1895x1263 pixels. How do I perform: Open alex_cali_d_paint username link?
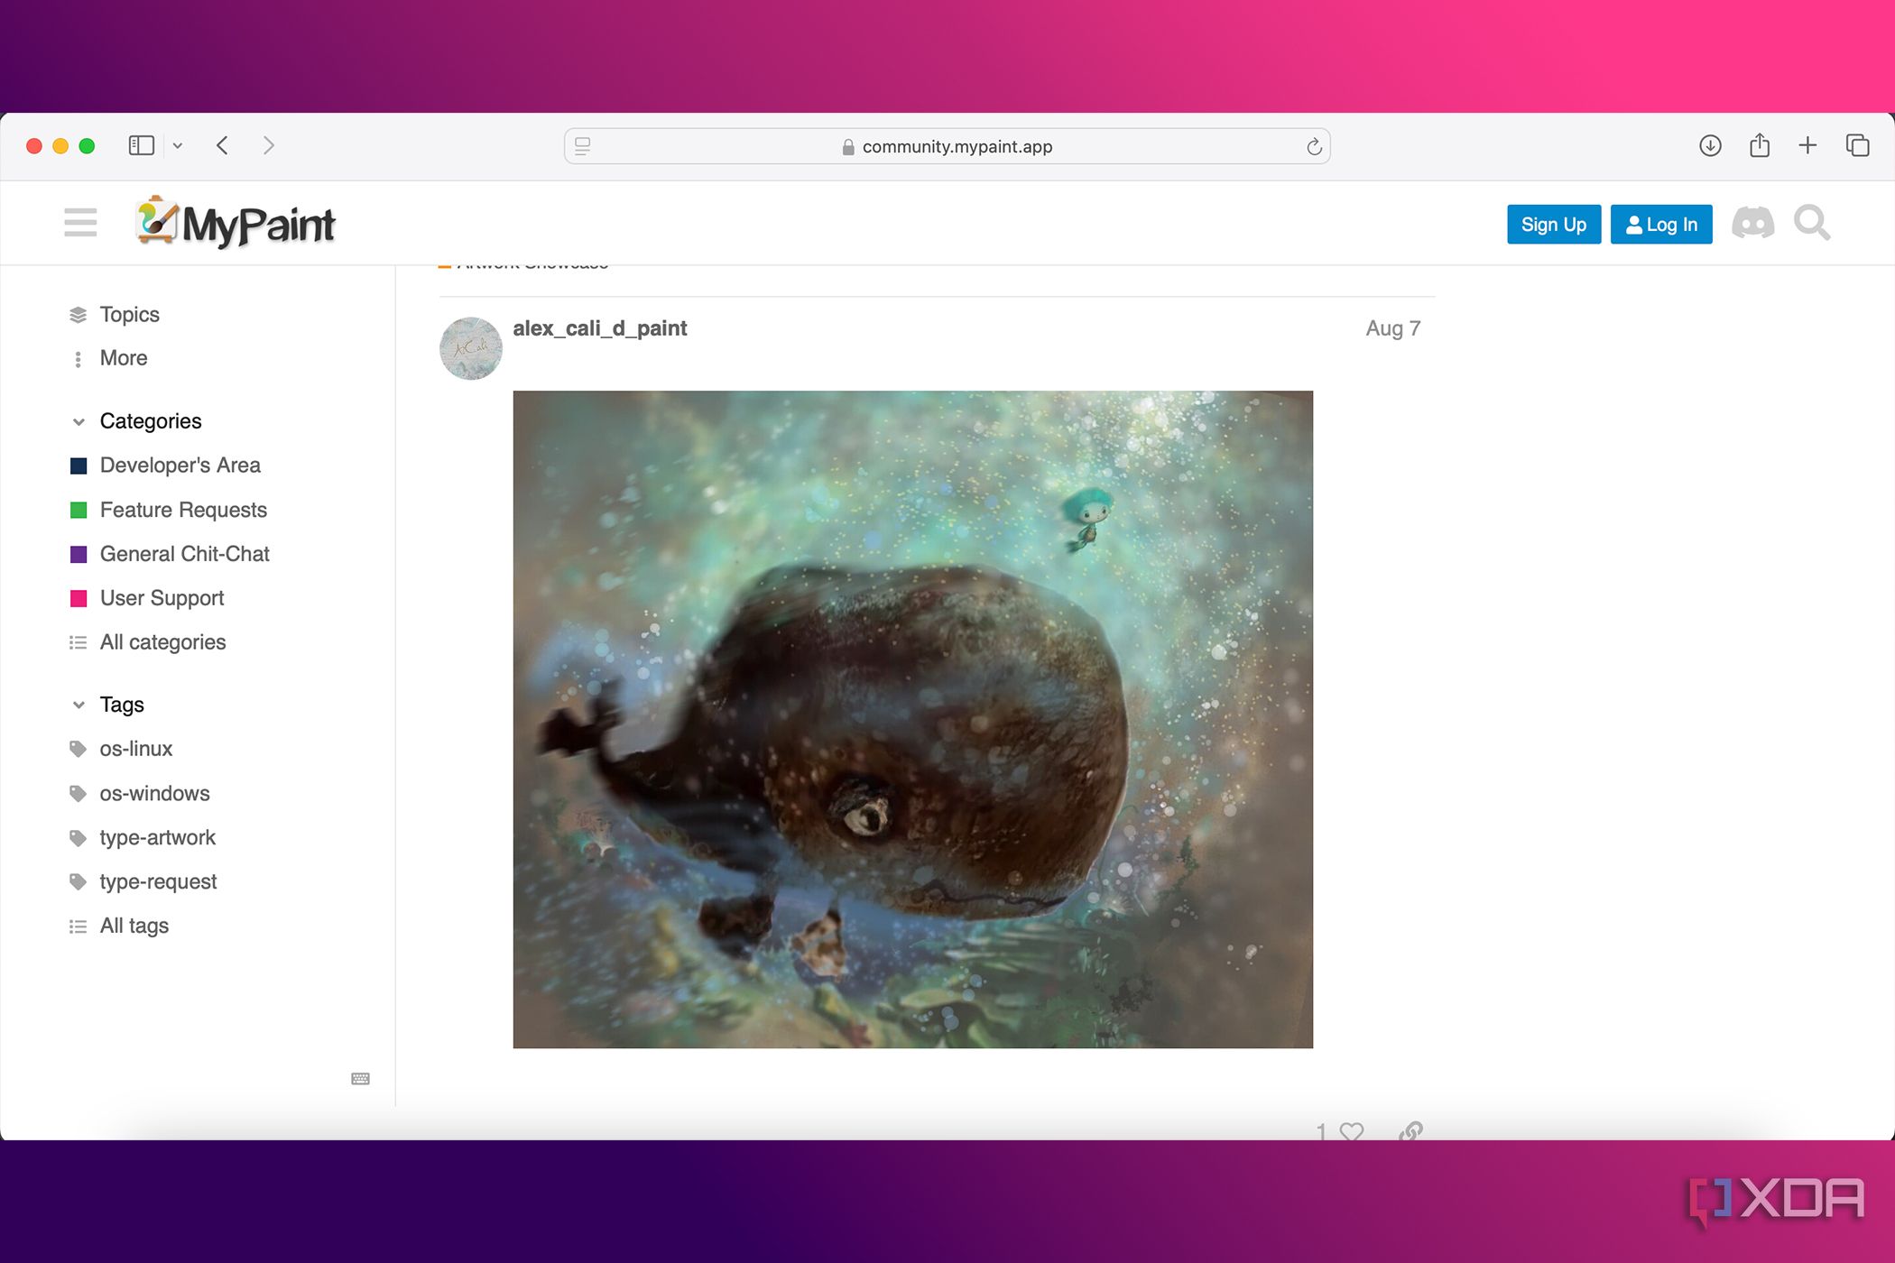[x=600, y=328]
